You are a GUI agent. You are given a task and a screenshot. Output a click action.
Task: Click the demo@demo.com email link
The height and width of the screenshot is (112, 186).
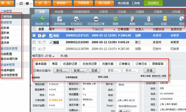127,106
